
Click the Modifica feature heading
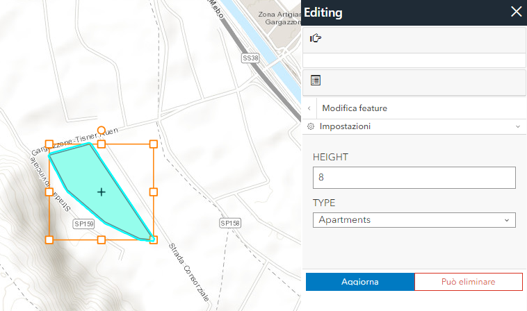[x=355, y=108]
